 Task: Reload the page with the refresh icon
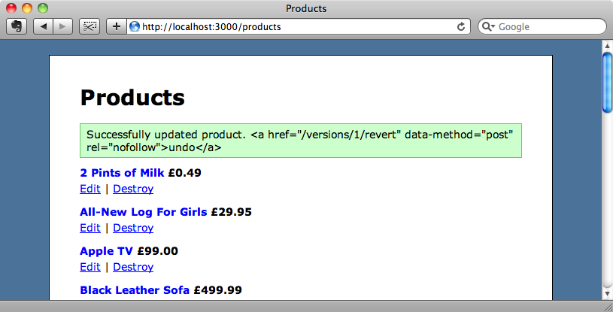[461, 26]
